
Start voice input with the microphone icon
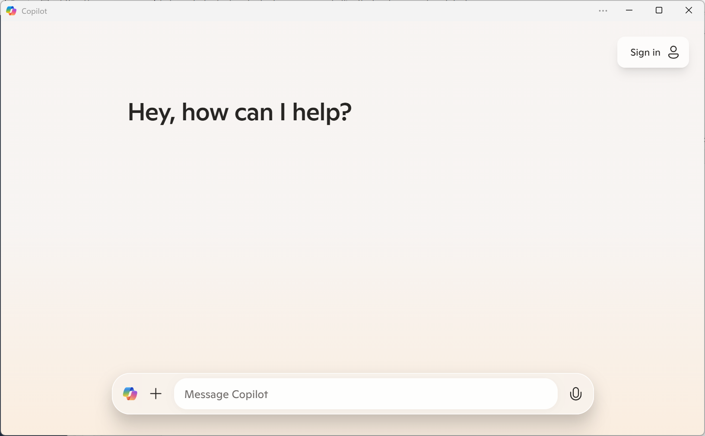576,394
